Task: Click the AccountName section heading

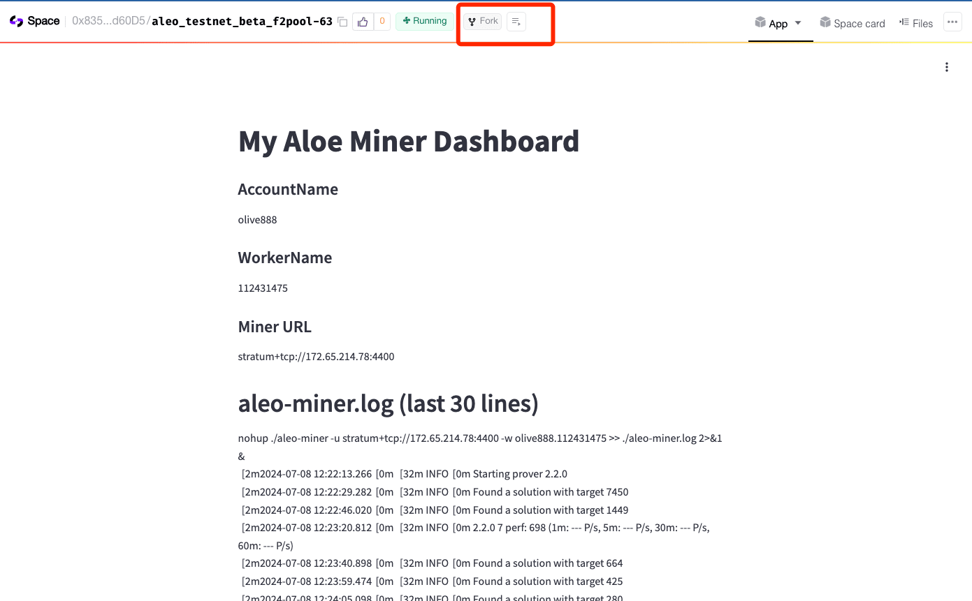Action: point(288,189)
